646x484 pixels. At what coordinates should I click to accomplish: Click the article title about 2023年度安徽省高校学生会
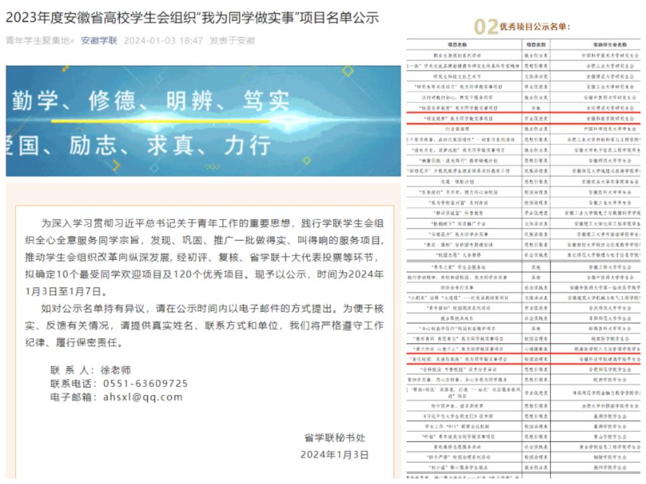[192, 17]
